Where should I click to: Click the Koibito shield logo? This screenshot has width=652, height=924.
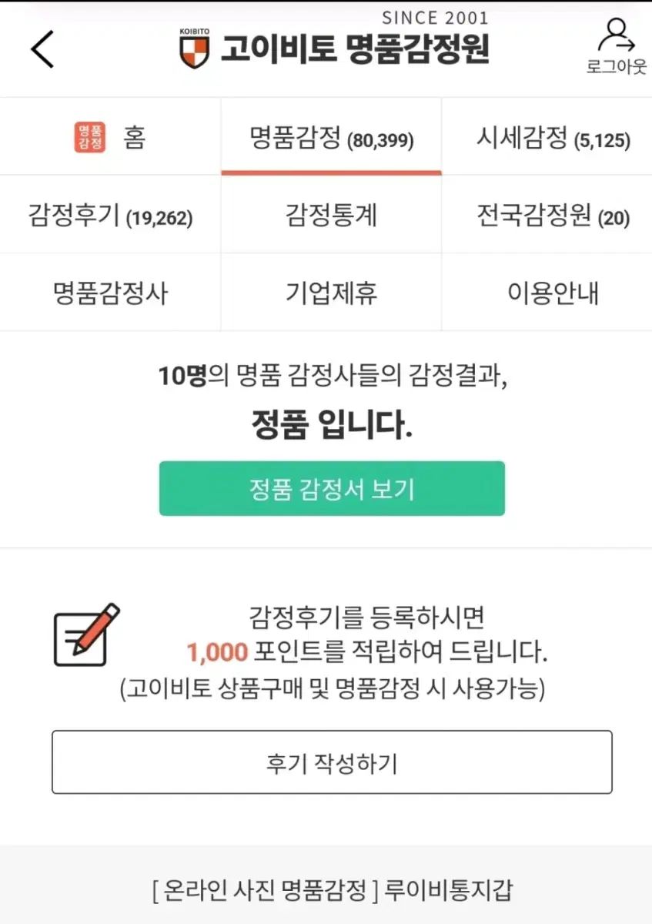193,50
